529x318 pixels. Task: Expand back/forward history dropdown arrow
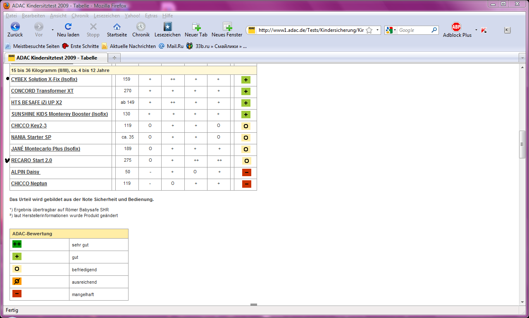52,30
